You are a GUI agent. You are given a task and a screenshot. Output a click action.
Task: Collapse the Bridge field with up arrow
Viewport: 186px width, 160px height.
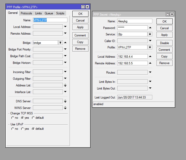point(65,43)
